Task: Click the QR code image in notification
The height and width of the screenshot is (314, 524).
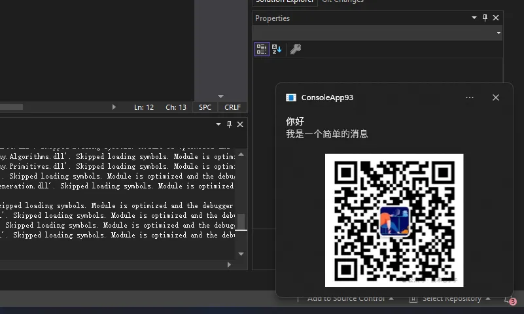Action: pyautogui.click(x=394, y=220)
